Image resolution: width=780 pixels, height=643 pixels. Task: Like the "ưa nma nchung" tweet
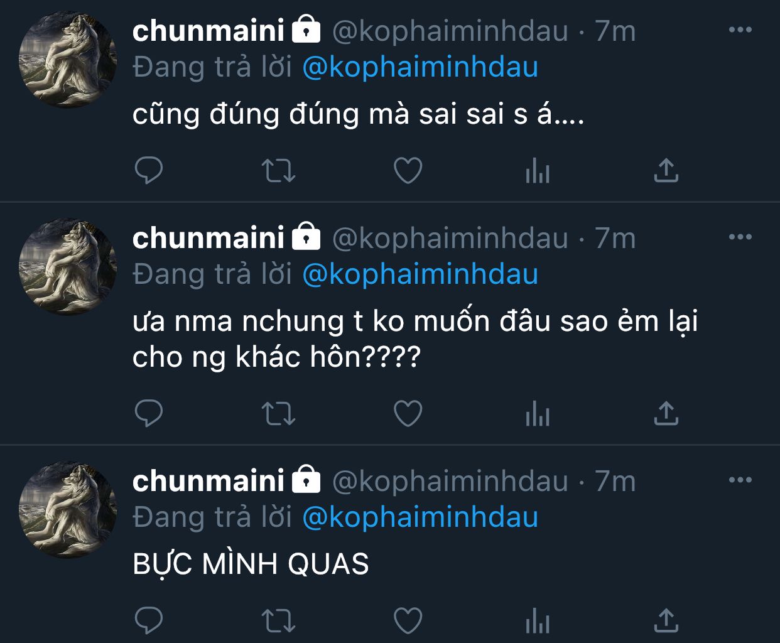[x=408, y=413]
